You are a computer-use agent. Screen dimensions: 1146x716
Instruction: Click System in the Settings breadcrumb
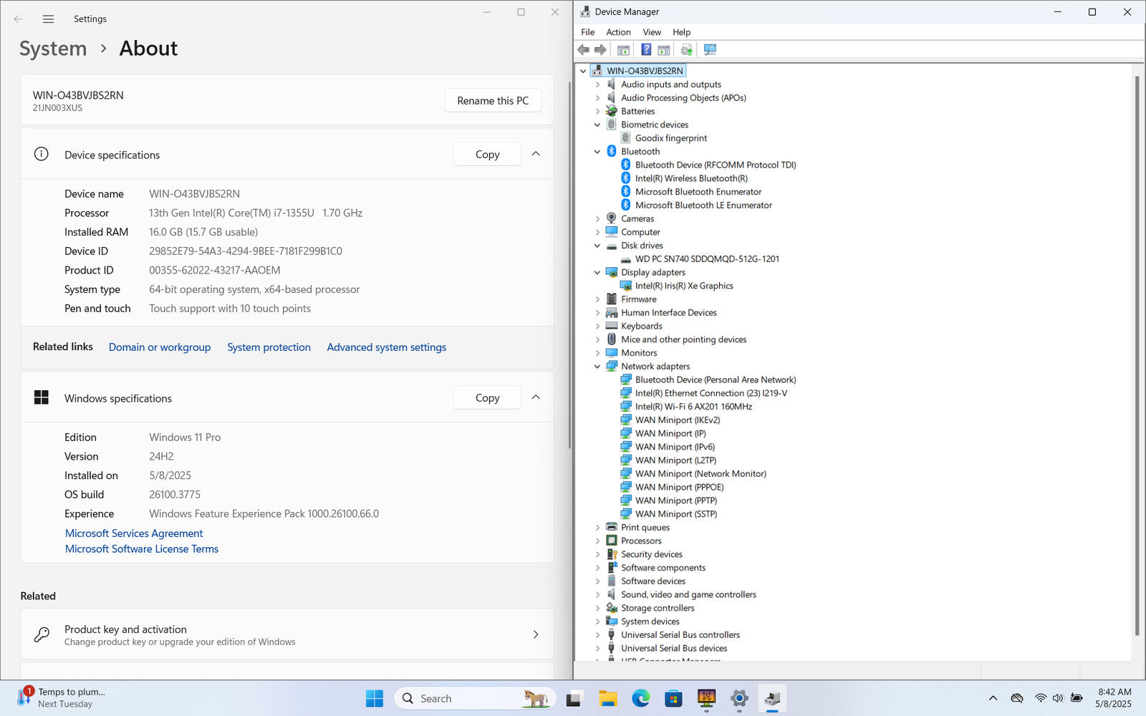(53, 49)
